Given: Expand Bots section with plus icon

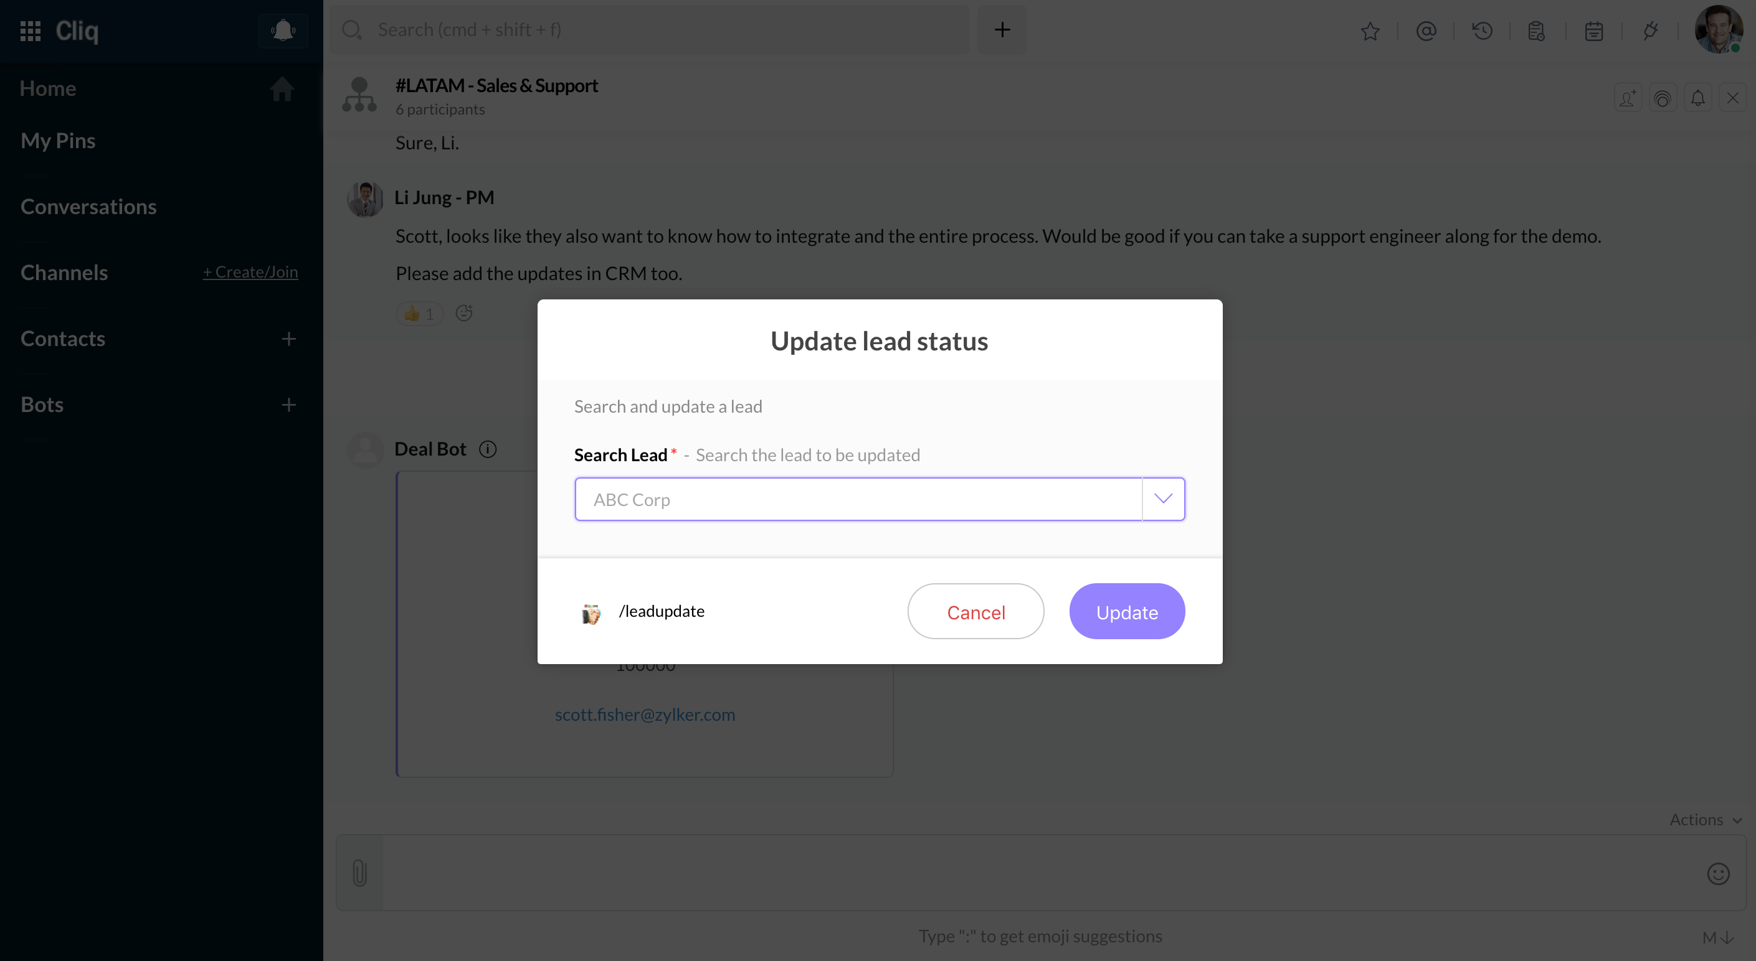Looking at the screenshot, I should pyautogui.click(x=289, y=405).
